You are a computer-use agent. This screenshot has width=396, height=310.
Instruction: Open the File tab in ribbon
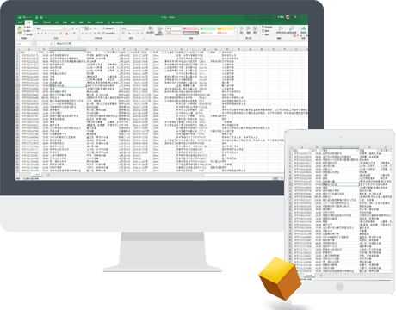20,22
